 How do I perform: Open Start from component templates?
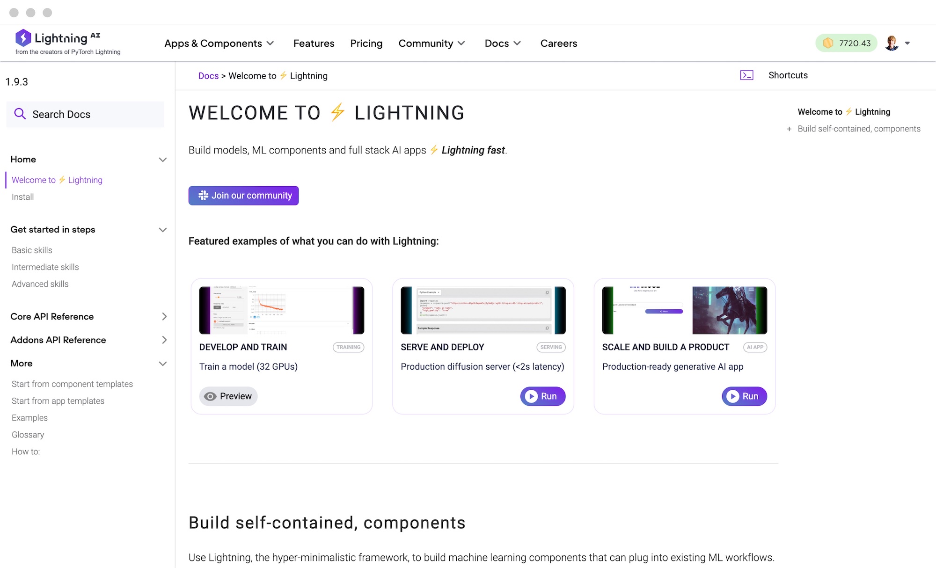click(x=72, y=384)
